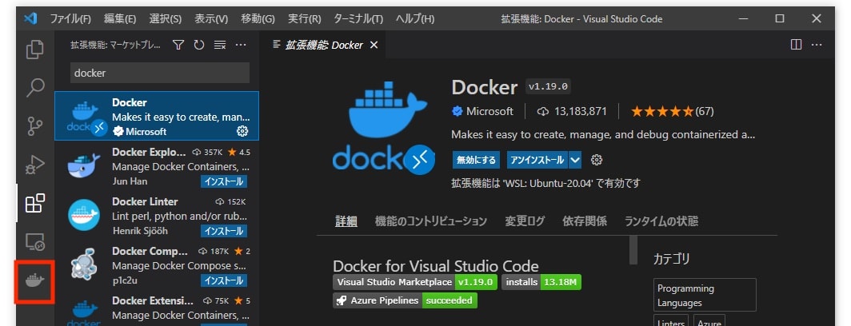Screen dimensions: 851x326
Task: Open the 移動(G) menu
Action: click(x=258, y=19)
